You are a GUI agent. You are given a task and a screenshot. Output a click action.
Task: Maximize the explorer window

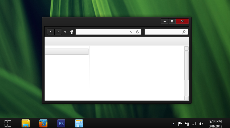172,21
